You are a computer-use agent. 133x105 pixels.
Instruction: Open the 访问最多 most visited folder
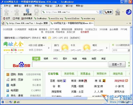(x=27, y=18)
